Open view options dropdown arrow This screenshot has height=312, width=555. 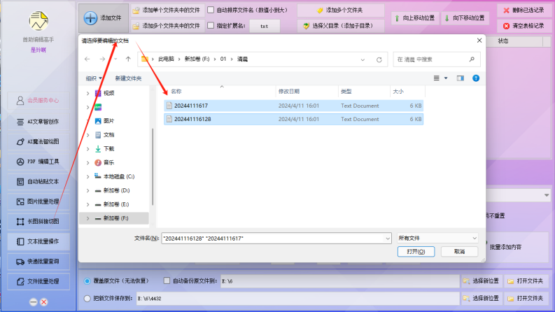446,78
